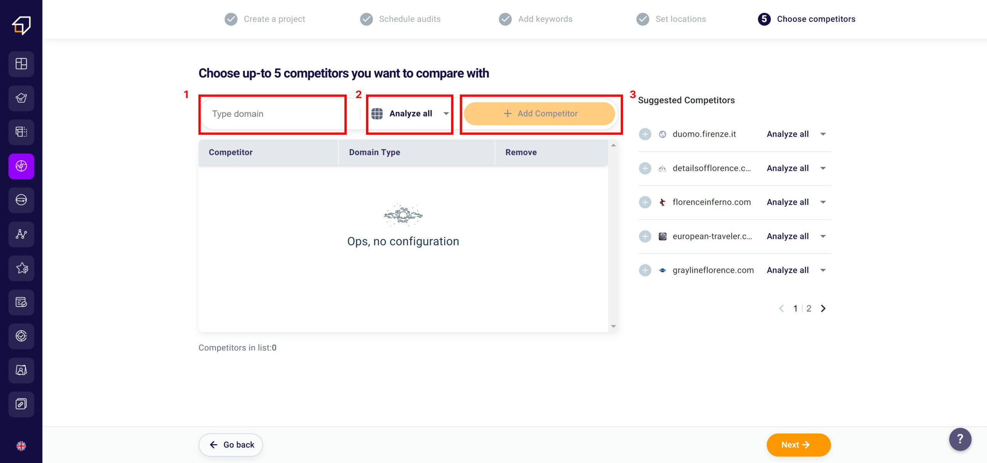Click the Add Competitor button

click(x=539, y=114)
